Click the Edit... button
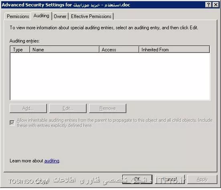Viewport: 221px width, 190px height. (68, 108)
